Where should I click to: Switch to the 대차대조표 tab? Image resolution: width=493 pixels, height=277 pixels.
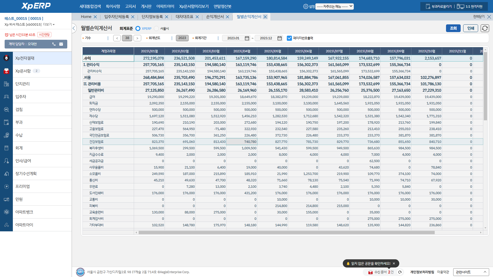pyautogui.click(x=184, y=17)
